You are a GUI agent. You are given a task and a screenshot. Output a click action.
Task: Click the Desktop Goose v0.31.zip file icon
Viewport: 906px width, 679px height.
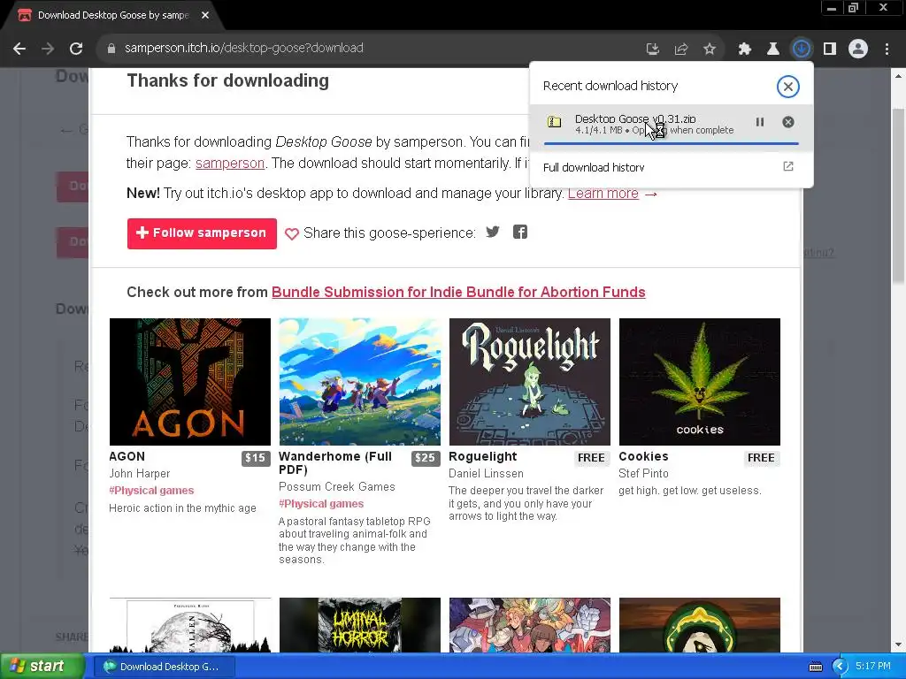[554, 122]
